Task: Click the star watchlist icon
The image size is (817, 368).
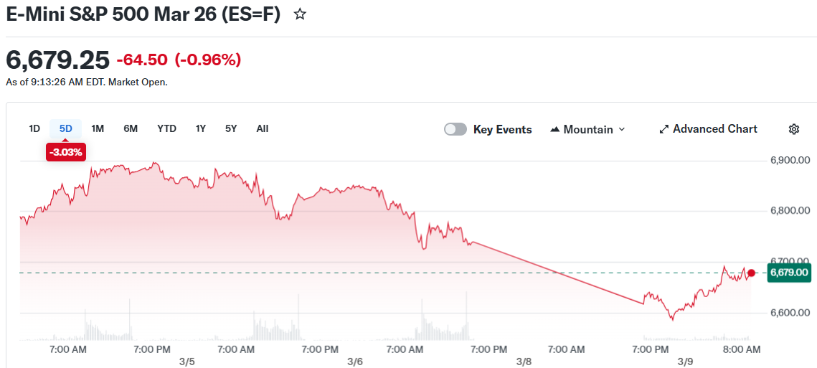Action: (301, 14)
